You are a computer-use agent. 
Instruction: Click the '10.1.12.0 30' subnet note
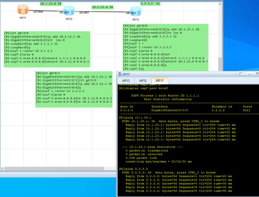51,4
